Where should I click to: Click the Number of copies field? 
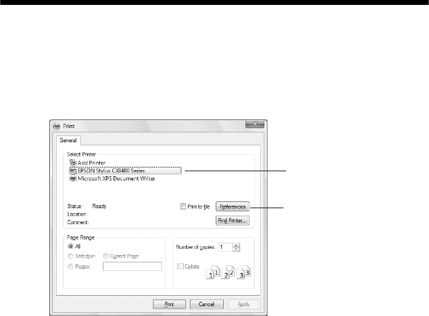[226, 247]
